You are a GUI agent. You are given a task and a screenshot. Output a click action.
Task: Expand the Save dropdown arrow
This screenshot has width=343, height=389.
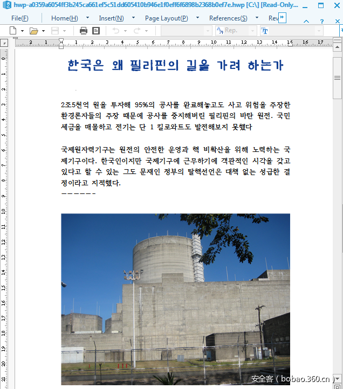(65, 31)
